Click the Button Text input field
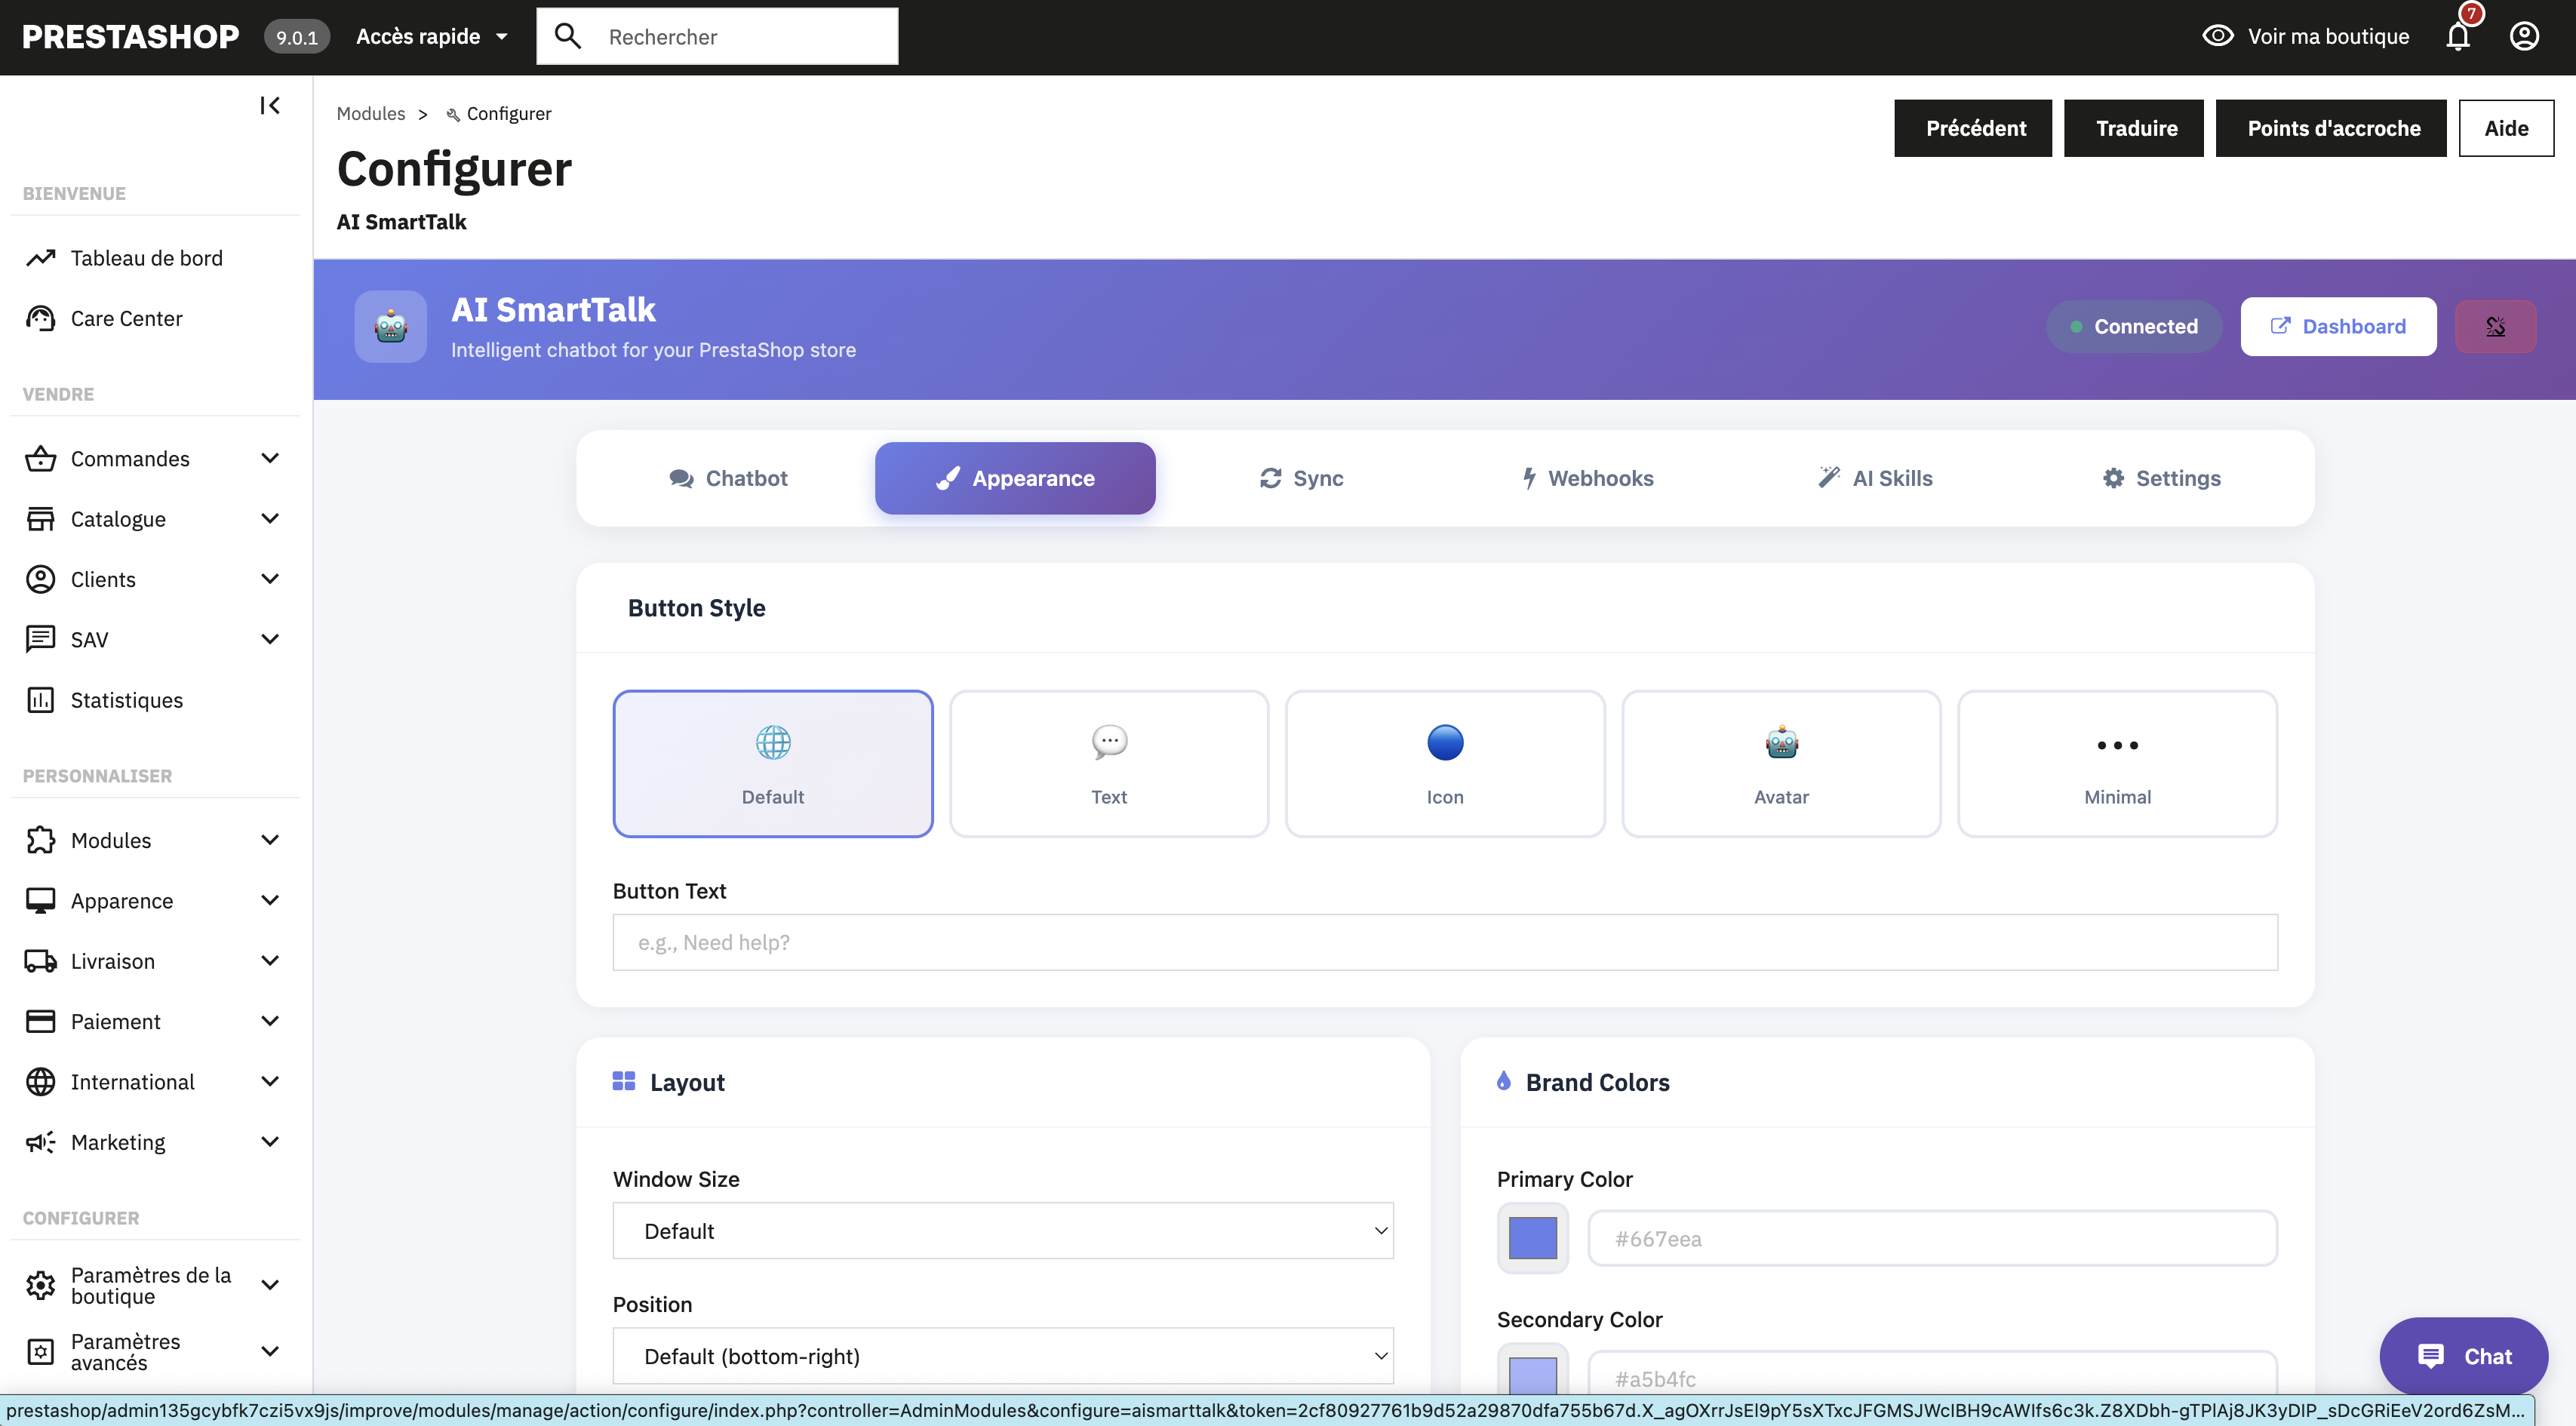2576x1426 pixels. (x=1444, y=941)
